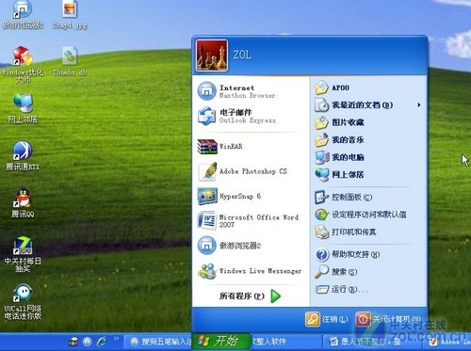
Task: Open 帮助和支持 help center
Action: 368,254
